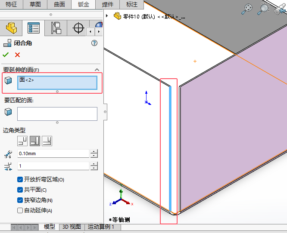Screen dimensions: 287x233
Task: Click the overlap ratio field showing 1
Action: point(53,166)
